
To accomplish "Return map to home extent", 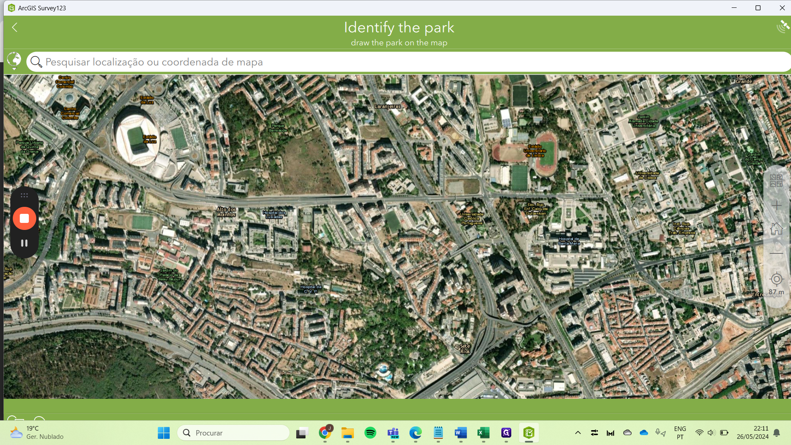I will pyautogui.click(x=776, y=229).
